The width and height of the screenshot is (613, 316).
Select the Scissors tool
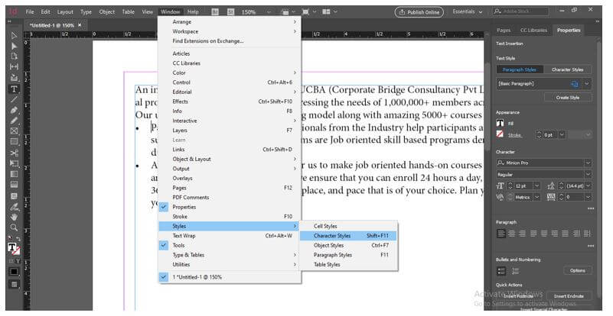click(14, 153)
